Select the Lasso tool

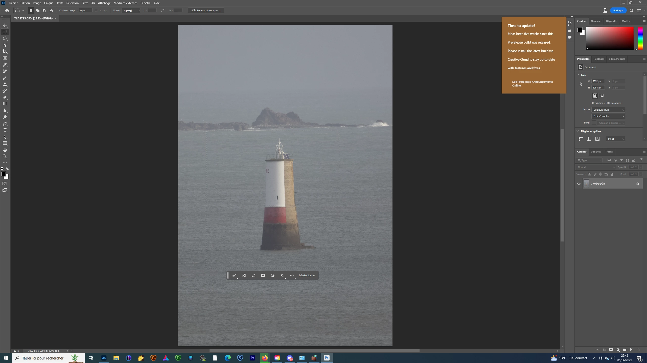[x=5, y=38]
